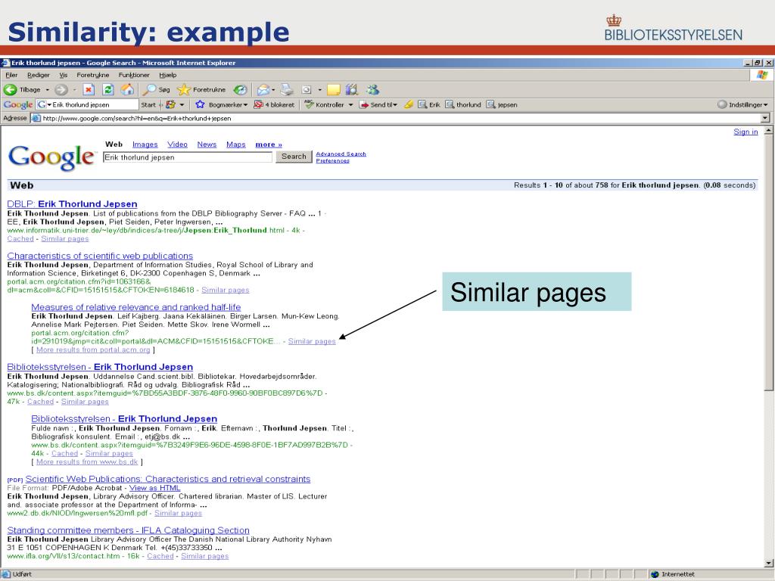Open the Send til dropdown
Image resolution: width=775 pixels, height=581 pixels.
coord(378,104)
